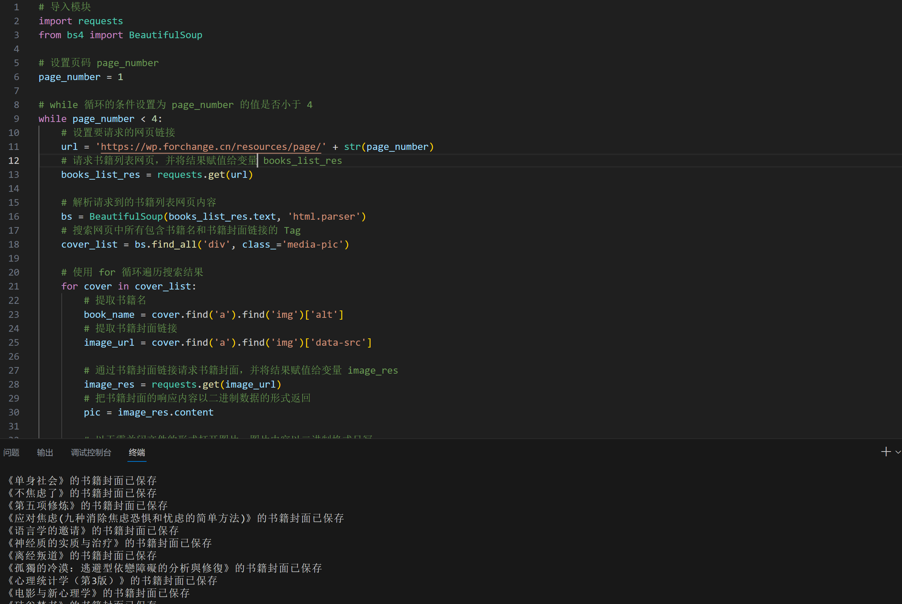Screen dimensions: 902x604
Task: Place cursor on comment '# 导入模块'
Action: pyautogui.click(x=65, y=7)
